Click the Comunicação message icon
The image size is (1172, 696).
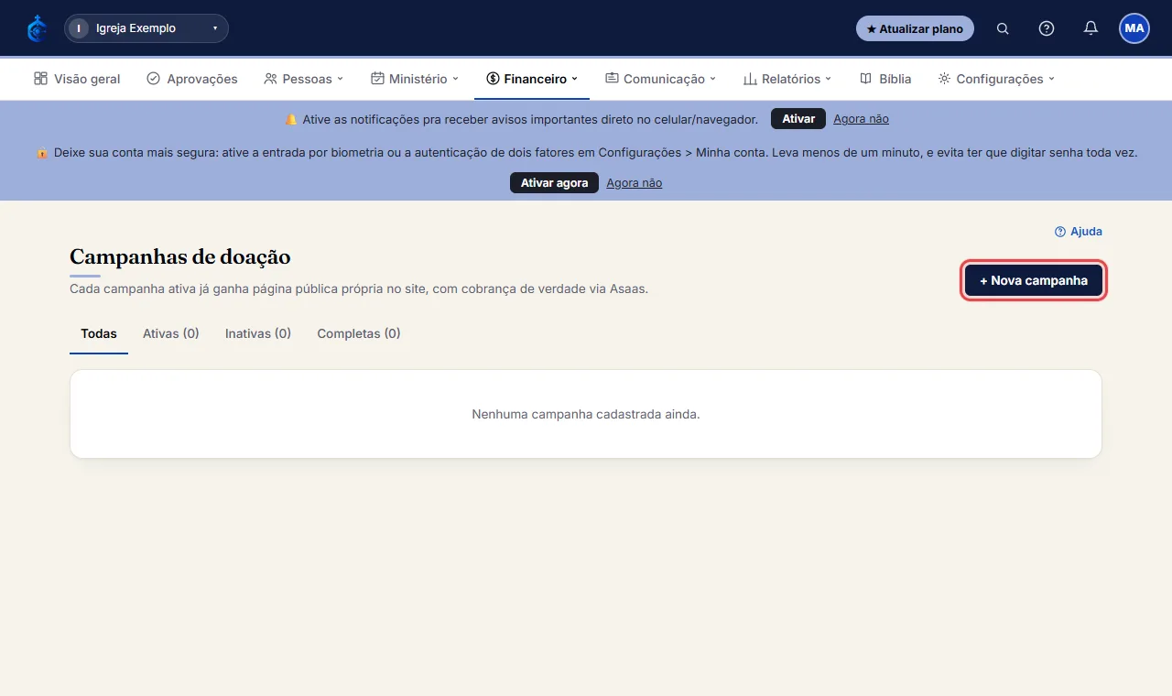[612, 79]
